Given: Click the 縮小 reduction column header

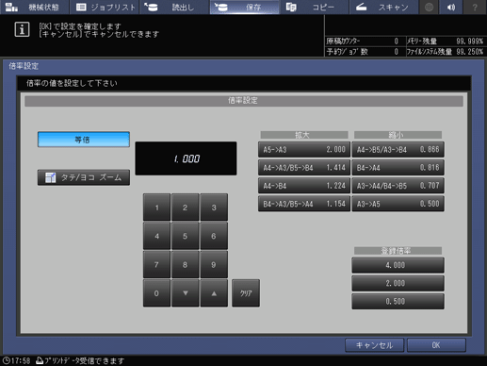Looking at the screenshot, I should pos(398,135).
